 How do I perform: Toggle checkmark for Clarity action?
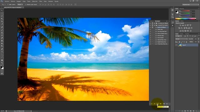pos(150,30)
